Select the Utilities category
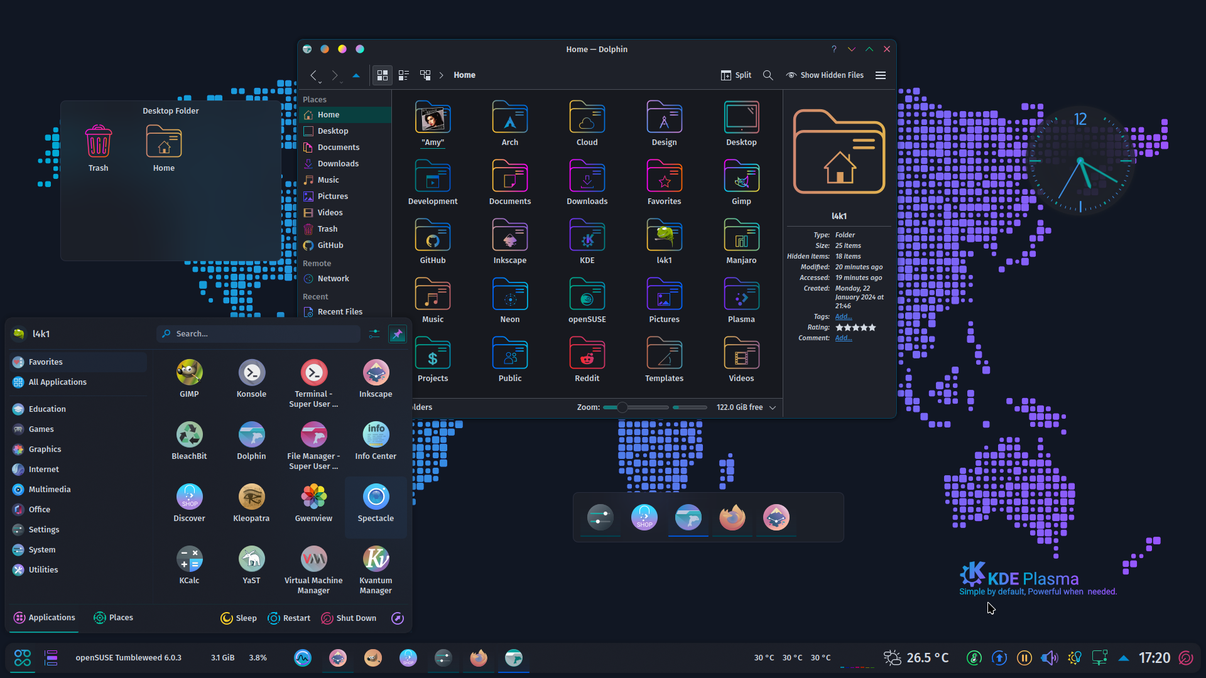This screenshot has height=678, width=1206. (x=79, y=570)
